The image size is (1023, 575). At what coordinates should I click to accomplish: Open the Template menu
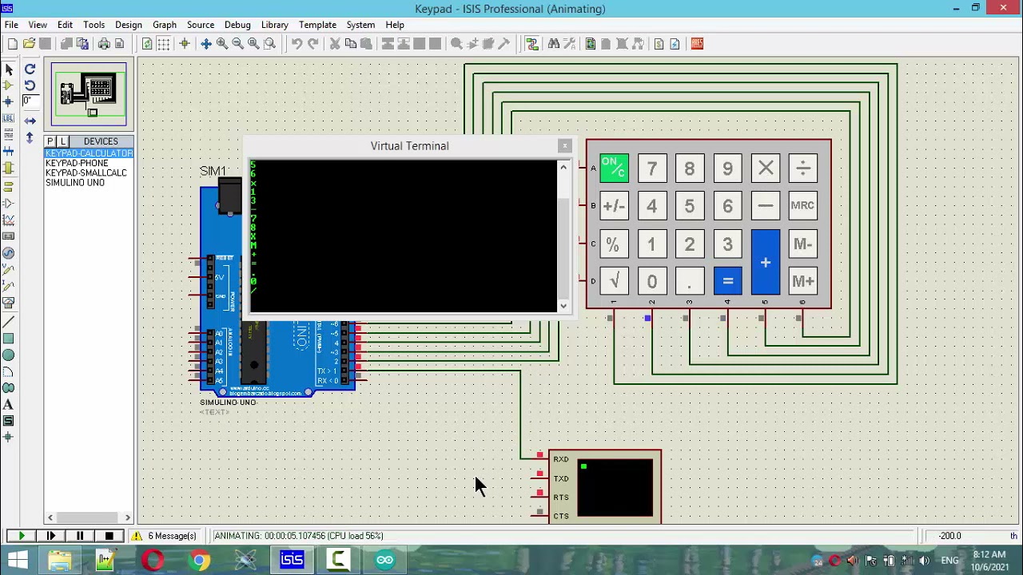tap(317, 25)
